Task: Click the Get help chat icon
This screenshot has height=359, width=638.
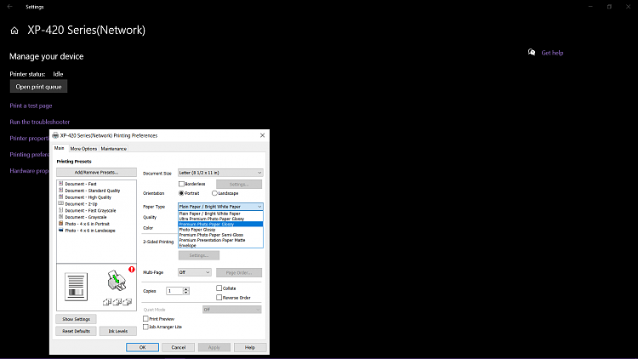Action: click(532, 52)
